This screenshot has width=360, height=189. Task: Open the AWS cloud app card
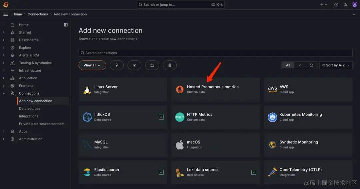point(308,89)
